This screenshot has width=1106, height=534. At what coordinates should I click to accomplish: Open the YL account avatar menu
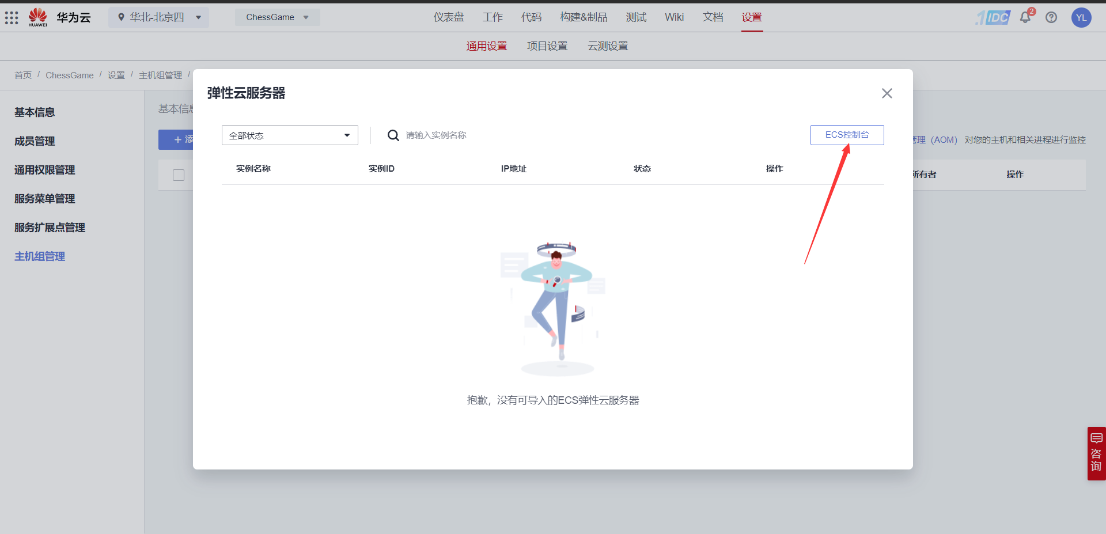click(x=1082, y=17)
